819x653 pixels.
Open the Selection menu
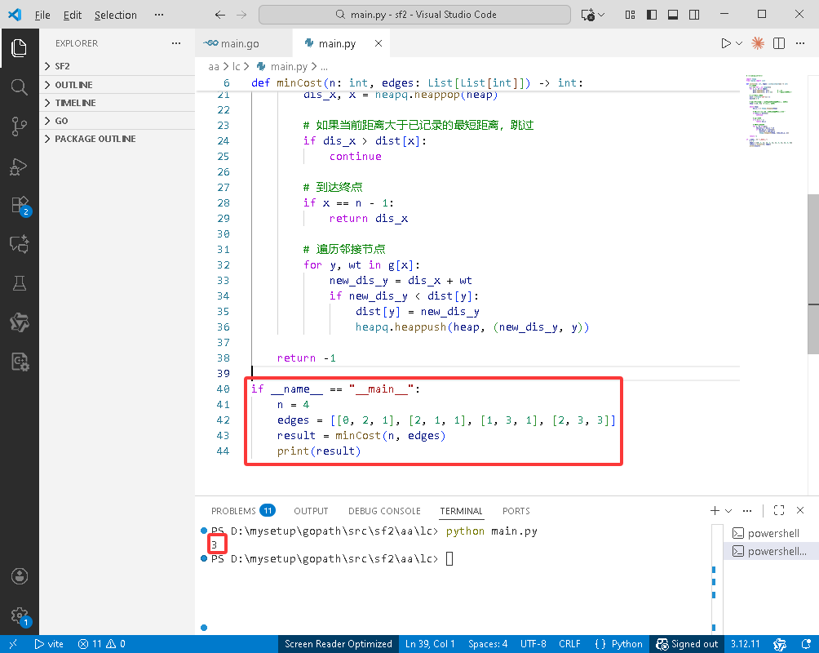pyautogui.click(x=115, y=15)
